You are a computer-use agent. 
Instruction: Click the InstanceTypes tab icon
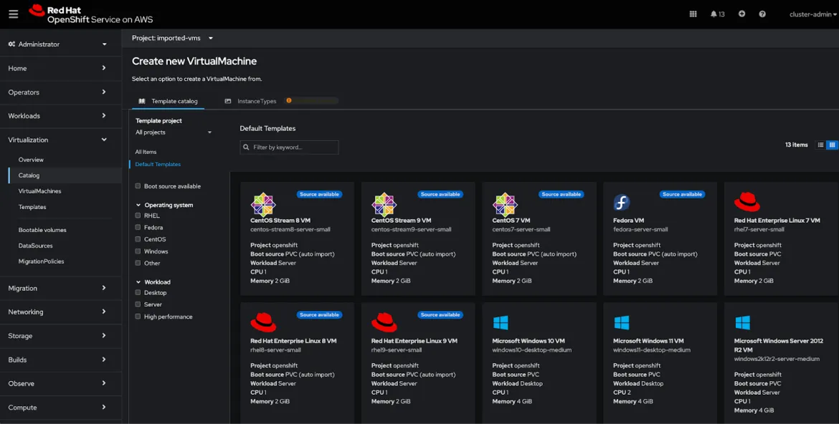click(228, 101)
